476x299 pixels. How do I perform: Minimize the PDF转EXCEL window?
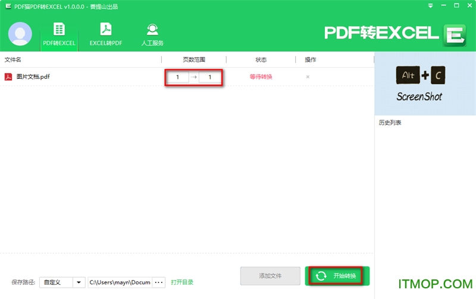pyautogui.click(x=443, y=6)
